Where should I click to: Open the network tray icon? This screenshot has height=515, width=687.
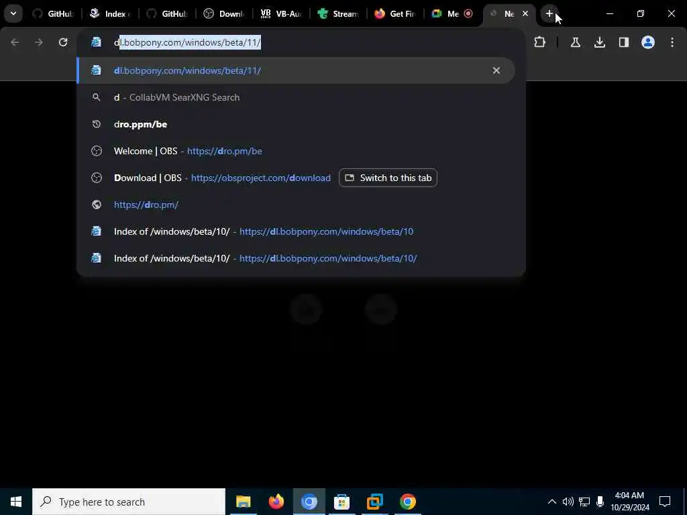(x=584, y=502)
